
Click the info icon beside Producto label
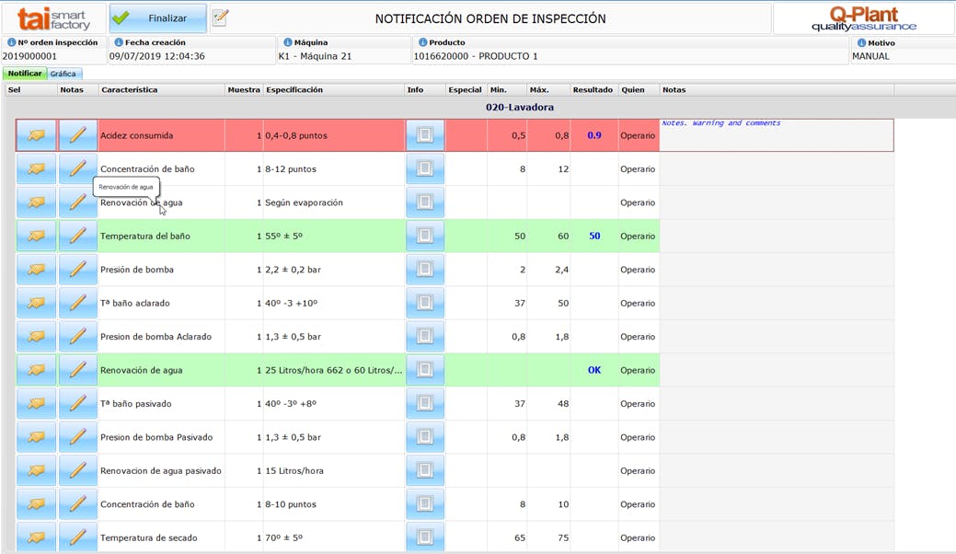(x=423, y=42)
